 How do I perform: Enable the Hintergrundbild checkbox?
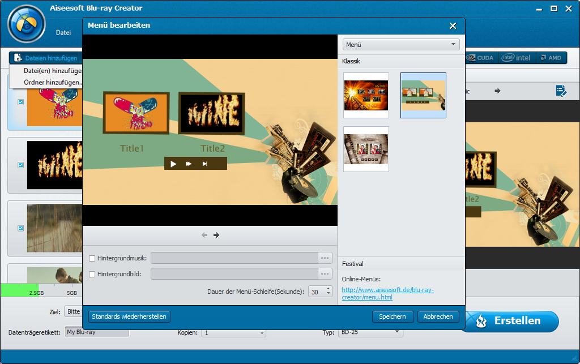(92, 273)
